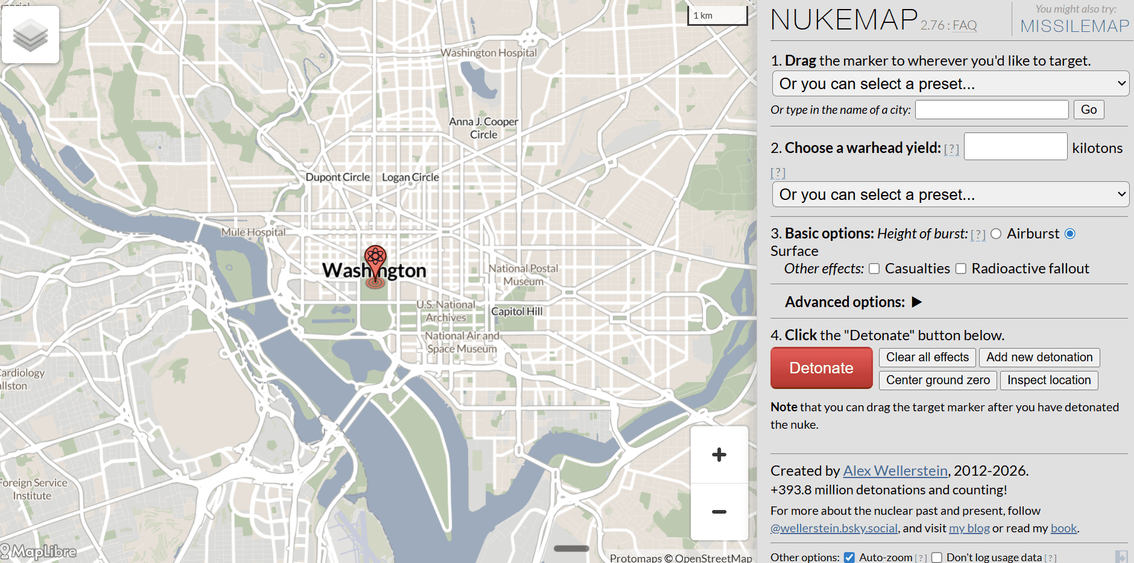
Task: Zoom out with the minus button
Action: [719, 512]
